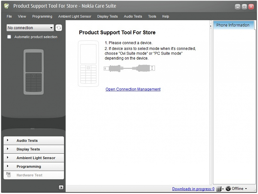Click Downloads in progress: 0 link
The width and height of the screenshot is (258, 194).
coord(193,189)
